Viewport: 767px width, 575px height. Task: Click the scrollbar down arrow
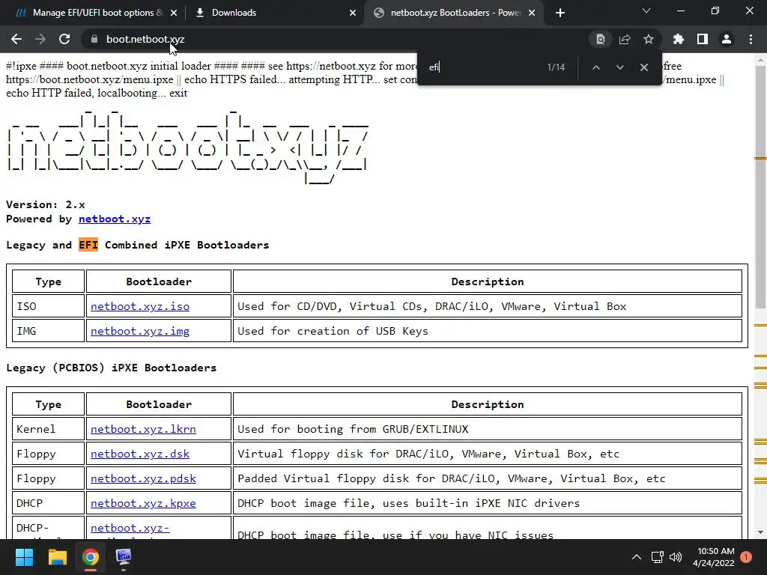(x=760, y=532)
